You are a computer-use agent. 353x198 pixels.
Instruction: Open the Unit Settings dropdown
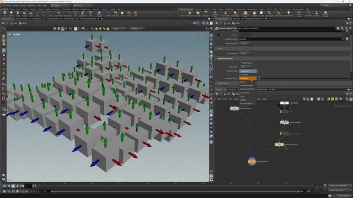[x=245, y=53]
